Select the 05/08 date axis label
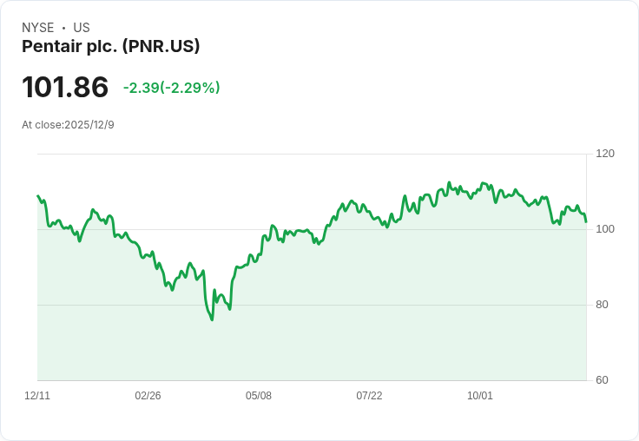639x441 pixels. pyautogui.click(x=259, y=395)
